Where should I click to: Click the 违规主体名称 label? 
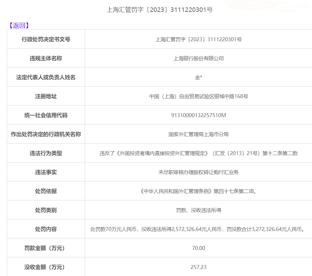click(x=46, y=58)
